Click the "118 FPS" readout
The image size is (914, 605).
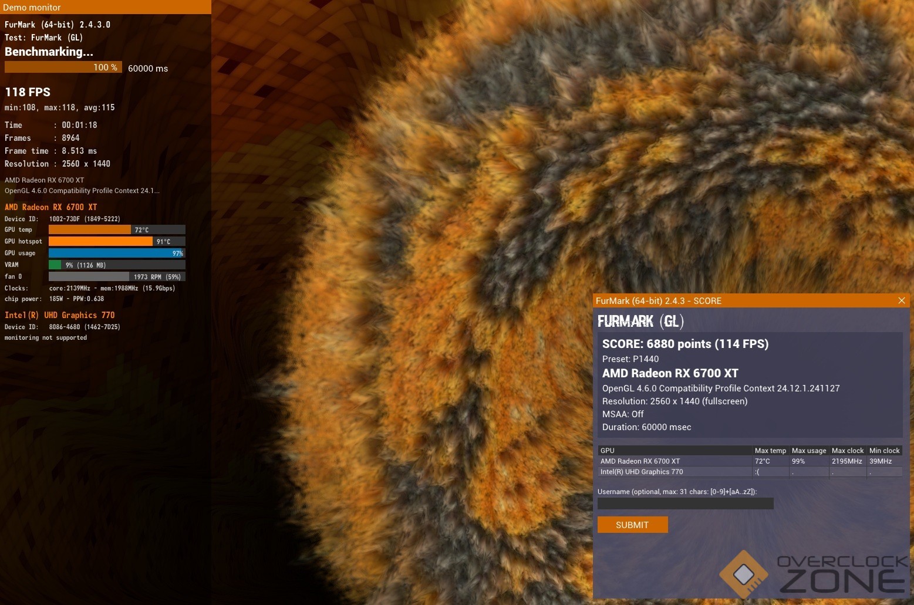28,92
